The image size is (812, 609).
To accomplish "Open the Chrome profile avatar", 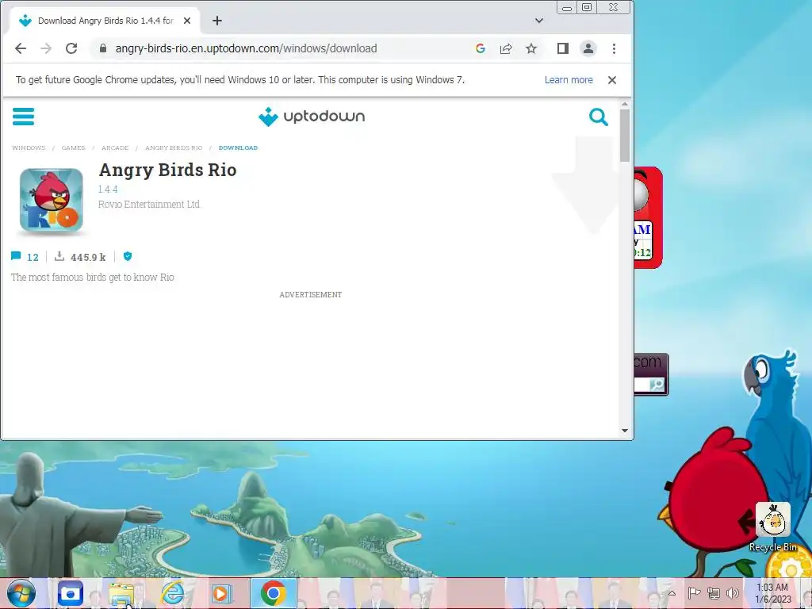I will [x=588, y=48].
